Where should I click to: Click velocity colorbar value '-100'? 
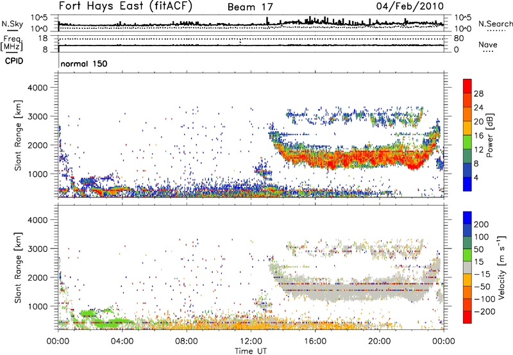[484, 299]
